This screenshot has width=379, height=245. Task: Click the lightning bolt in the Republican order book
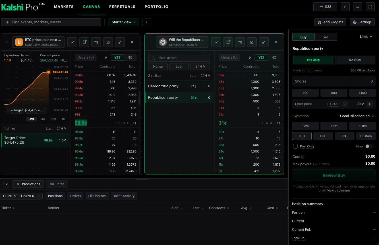click(250, 57)
